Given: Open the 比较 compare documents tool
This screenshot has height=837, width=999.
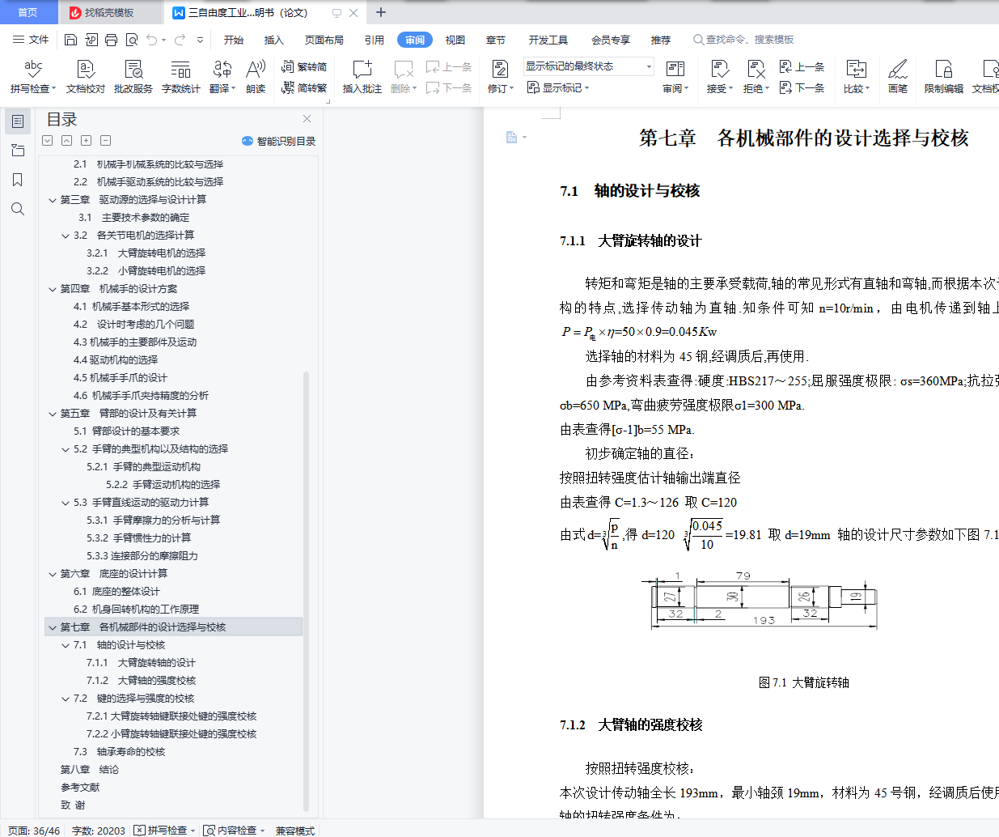Looking at the screenshot, I should tap(856, 77).
